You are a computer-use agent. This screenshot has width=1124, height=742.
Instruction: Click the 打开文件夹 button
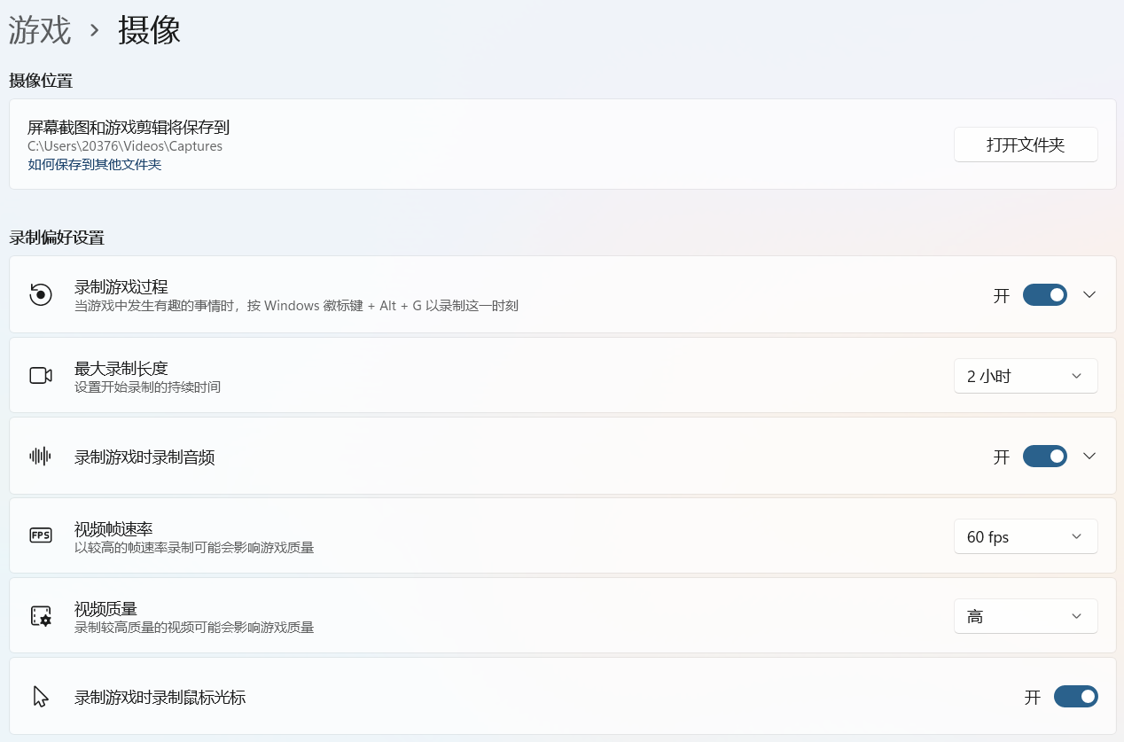click(1026, 144)
